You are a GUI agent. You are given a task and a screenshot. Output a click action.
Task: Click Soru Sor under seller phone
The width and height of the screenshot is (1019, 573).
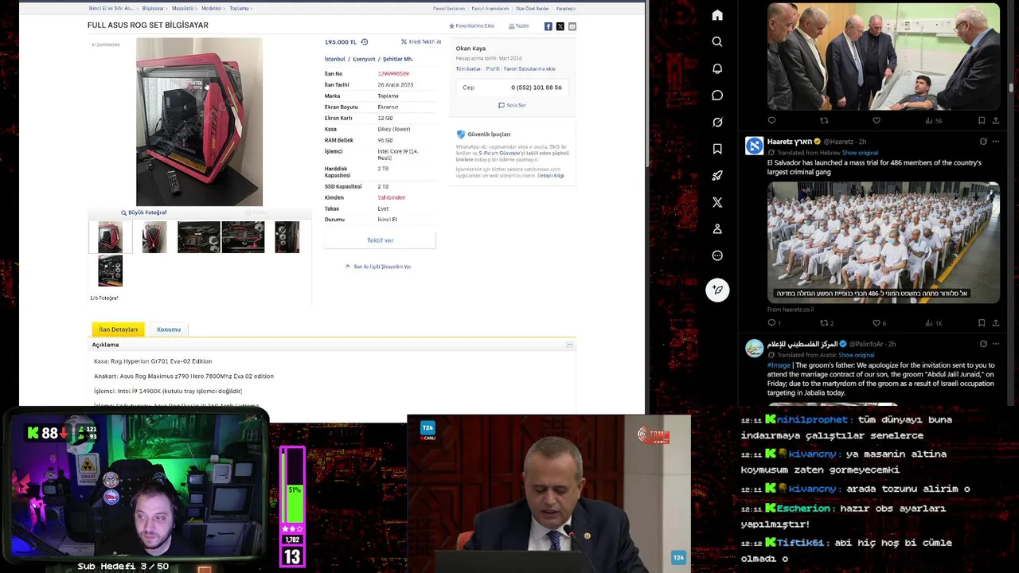click(512, 105)
